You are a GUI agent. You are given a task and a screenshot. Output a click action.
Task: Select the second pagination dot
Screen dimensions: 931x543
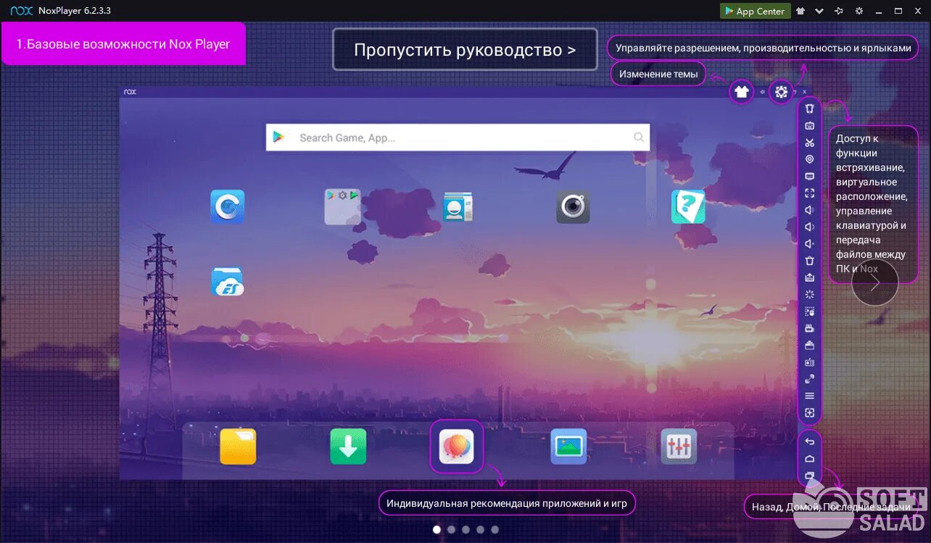tap(451, 529)
